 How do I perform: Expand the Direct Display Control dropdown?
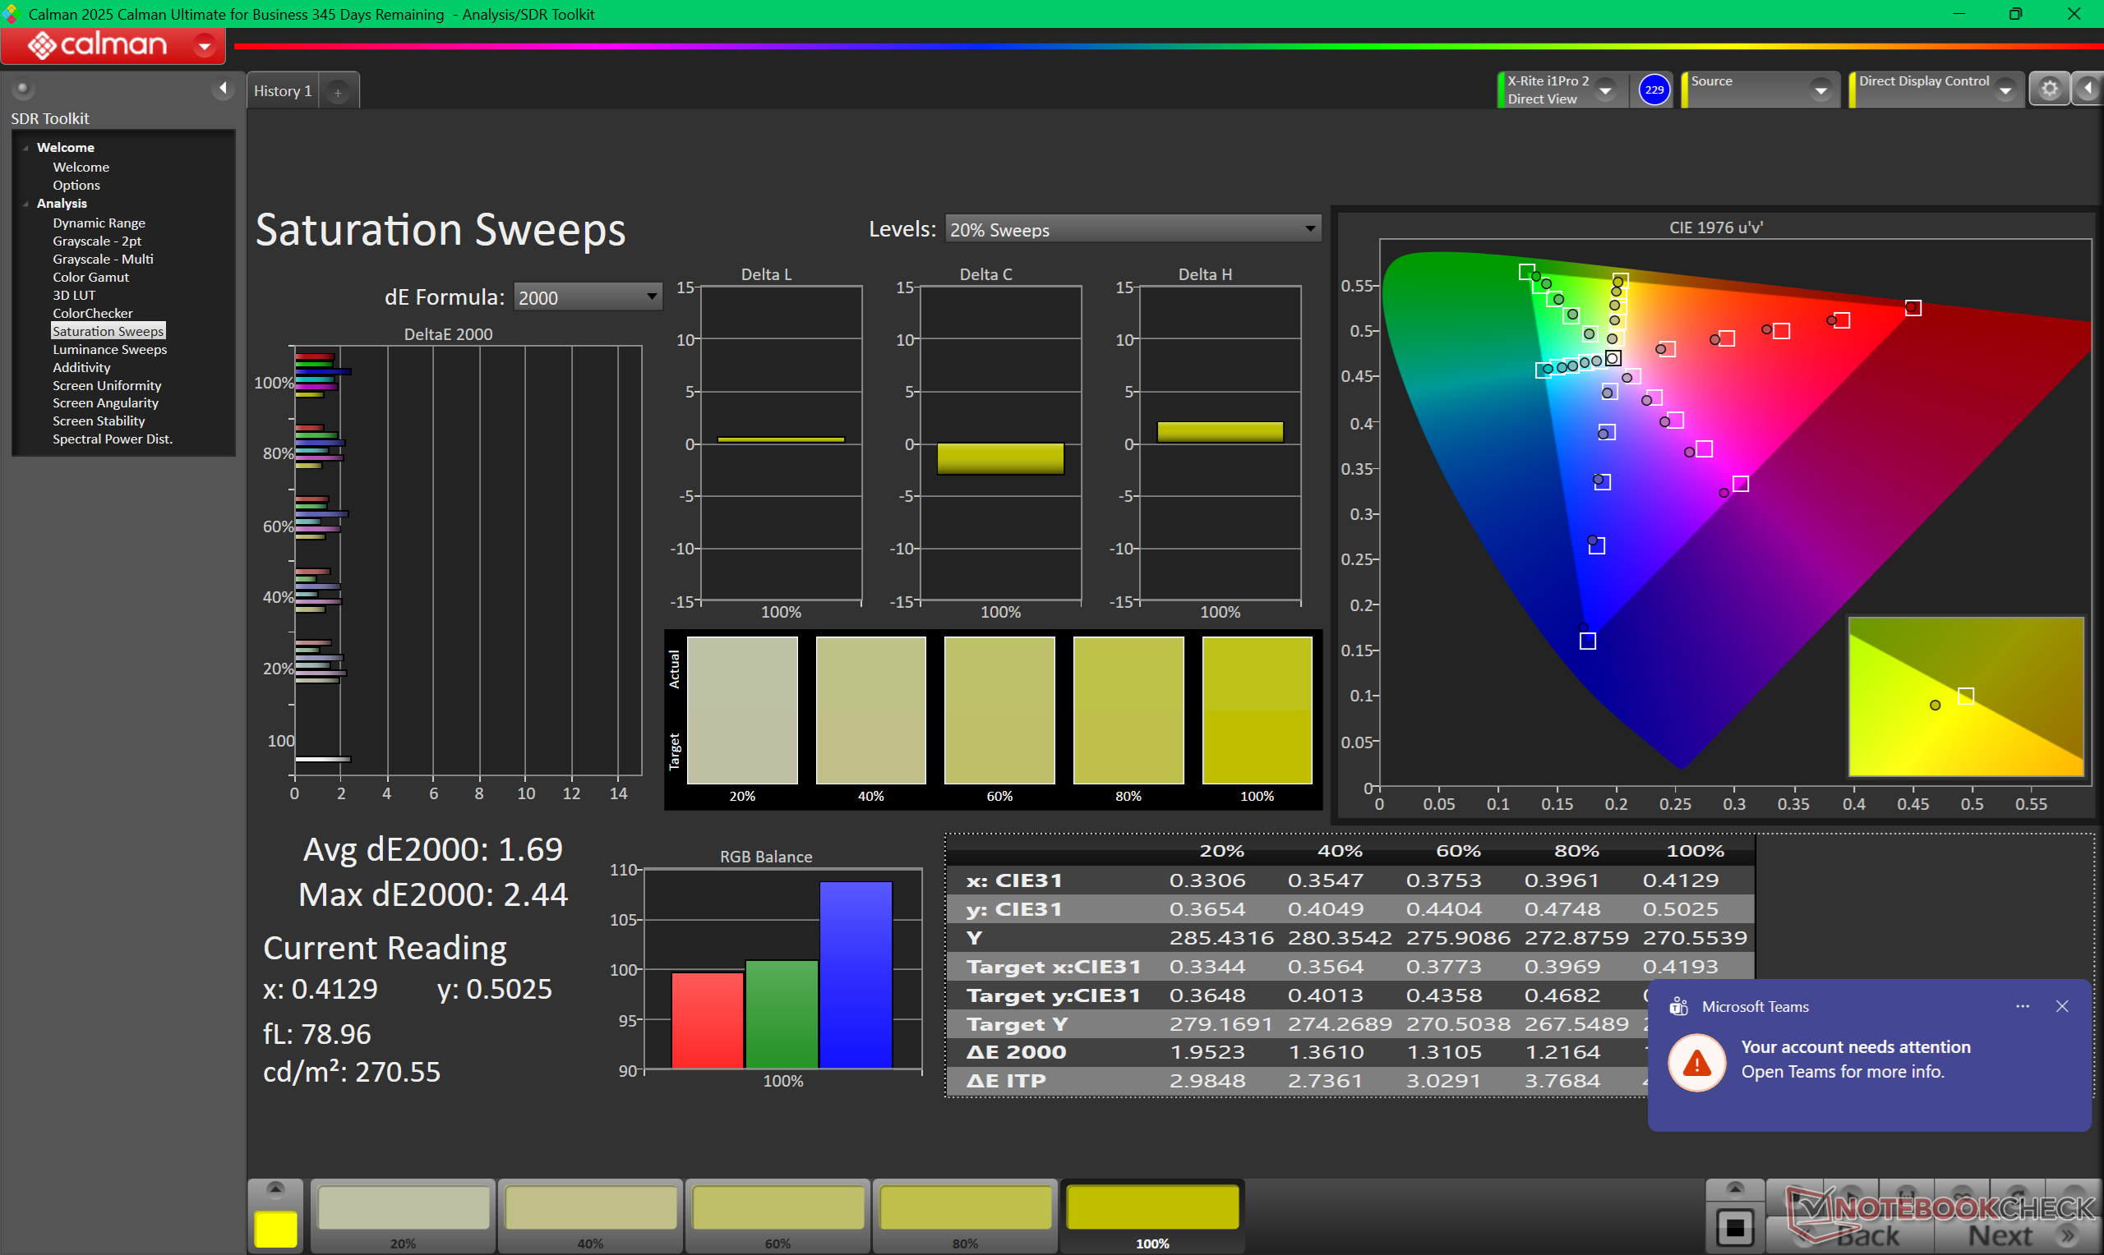coord(2005,90)
